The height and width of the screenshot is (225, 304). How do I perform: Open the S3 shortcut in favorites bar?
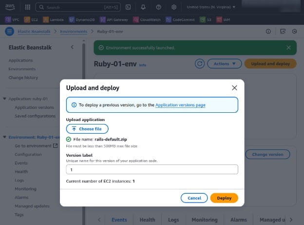coord(206,20)
